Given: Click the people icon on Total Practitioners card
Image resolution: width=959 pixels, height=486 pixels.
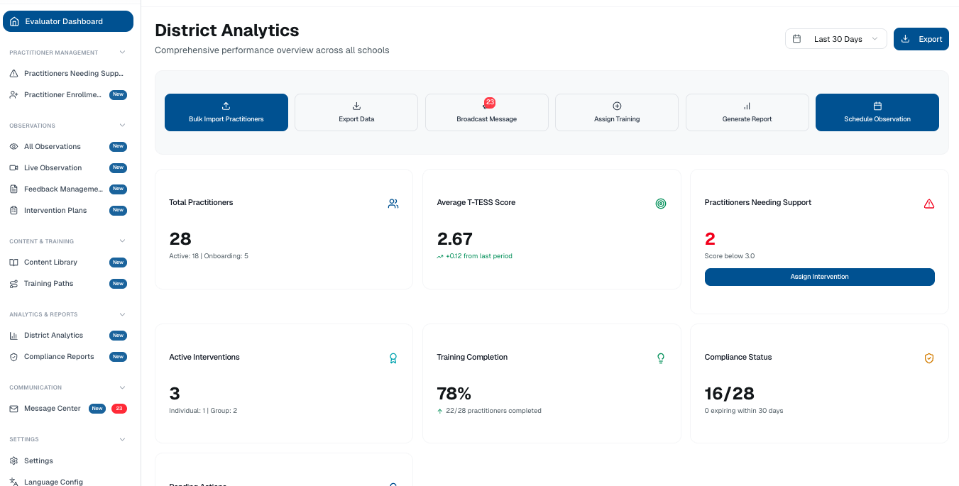Looking at the screenshot, I should tap(393, 204).
